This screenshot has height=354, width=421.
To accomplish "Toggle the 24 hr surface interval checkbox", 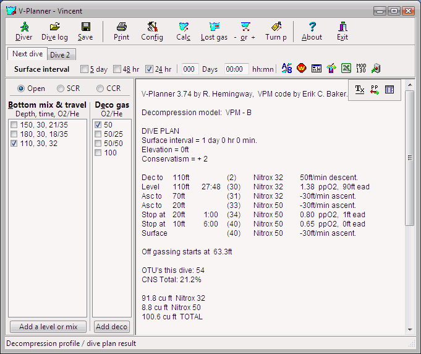I will coord(149,69).
